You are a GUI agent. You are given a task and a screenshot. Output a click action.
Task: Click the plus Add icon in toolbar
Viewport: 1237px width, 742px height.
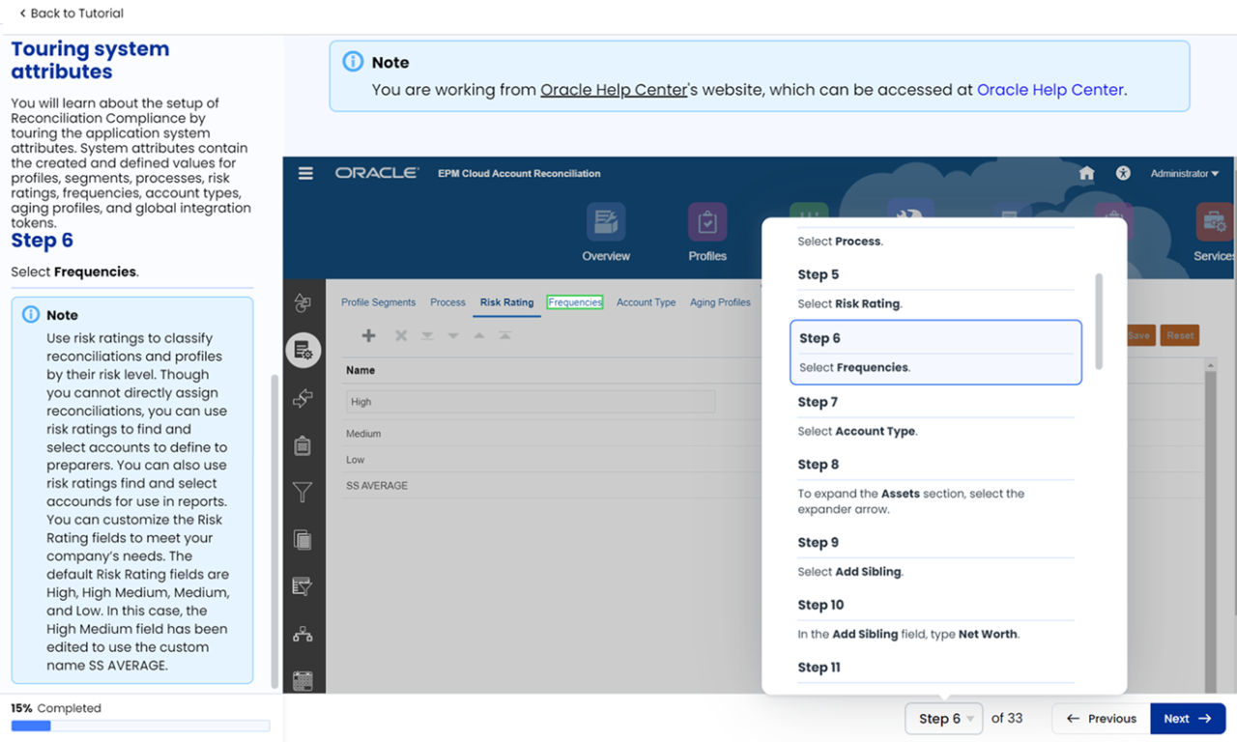(x=368, y=335)
